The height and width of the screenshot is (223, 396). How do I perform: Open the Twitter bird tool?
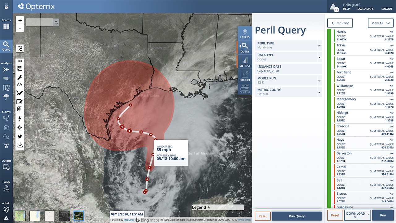[x=20, y=136]
